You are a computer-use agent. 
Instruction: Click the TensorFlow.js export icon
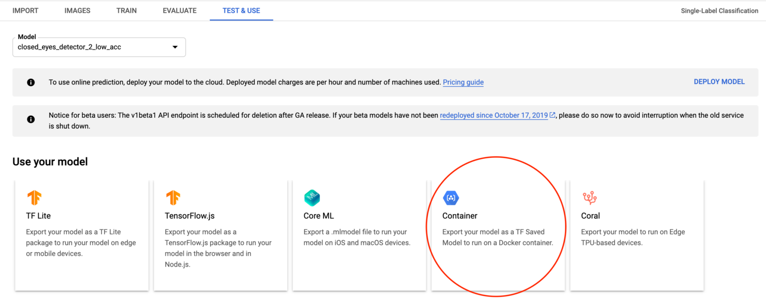point(173,198)
